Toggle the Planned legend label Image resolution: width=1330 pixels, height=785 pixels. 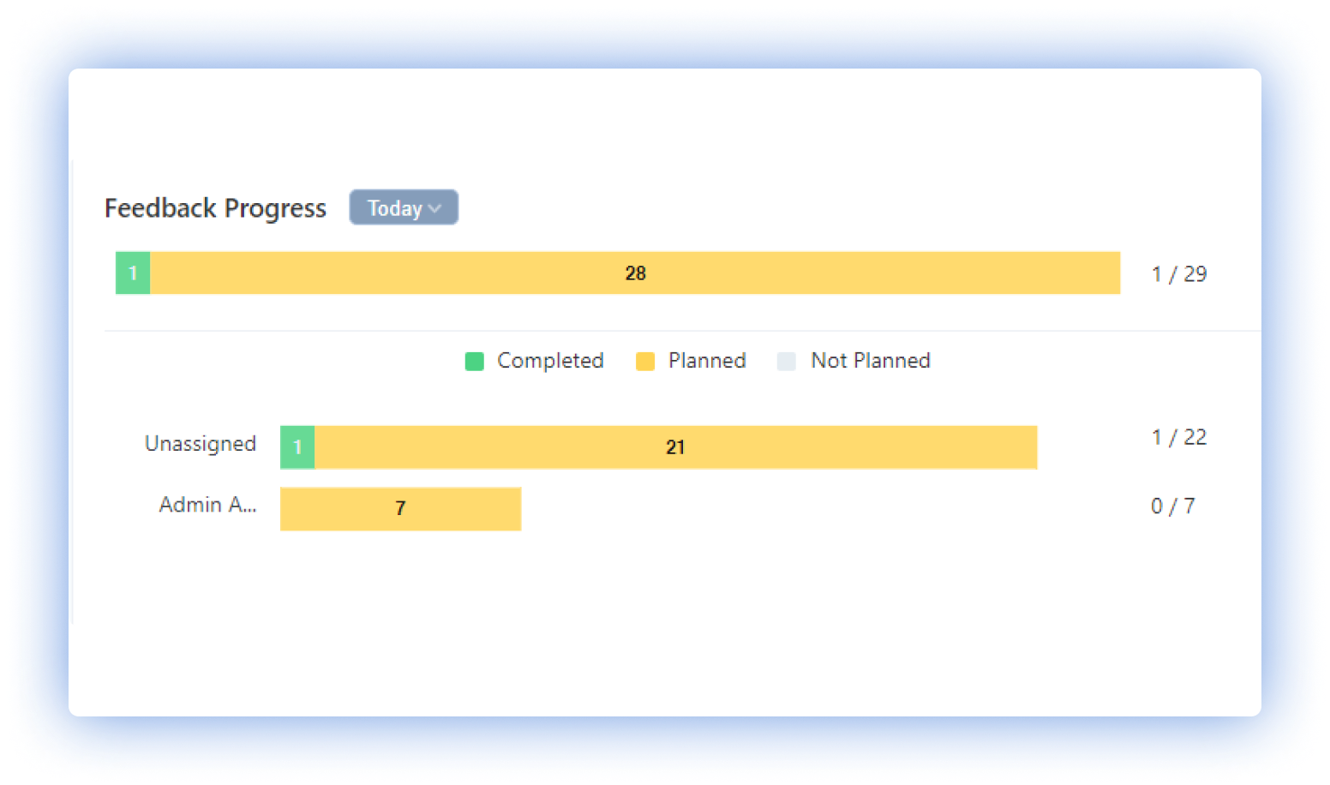(x=707, y=361)
